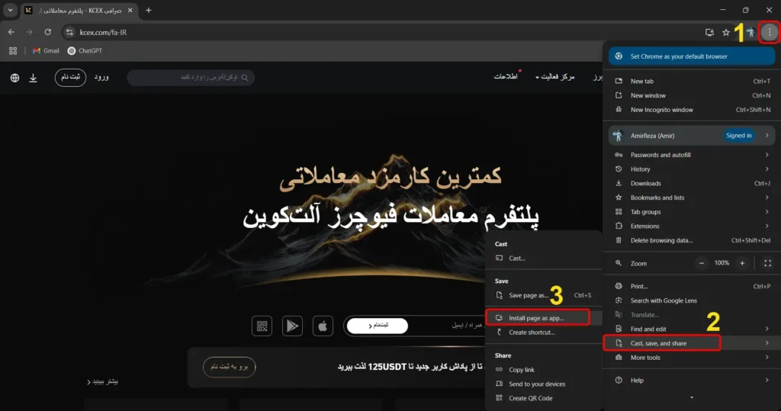Expand History submenu

[691, 169]
